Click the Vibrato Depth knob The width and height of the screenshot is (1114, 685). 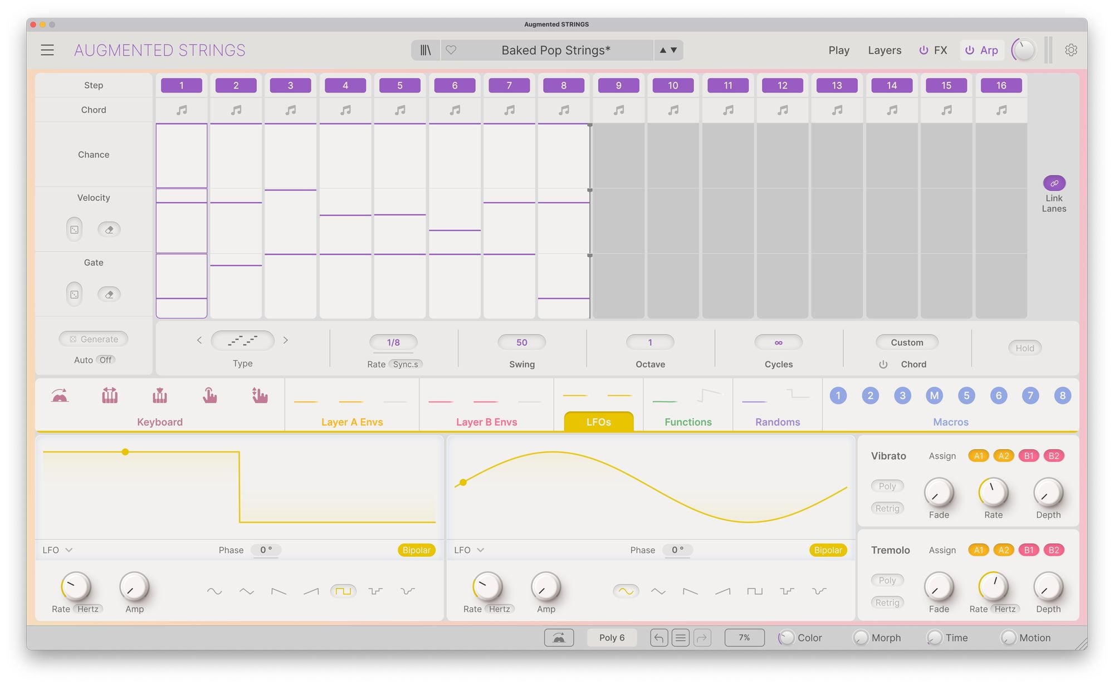[1048, 493]
